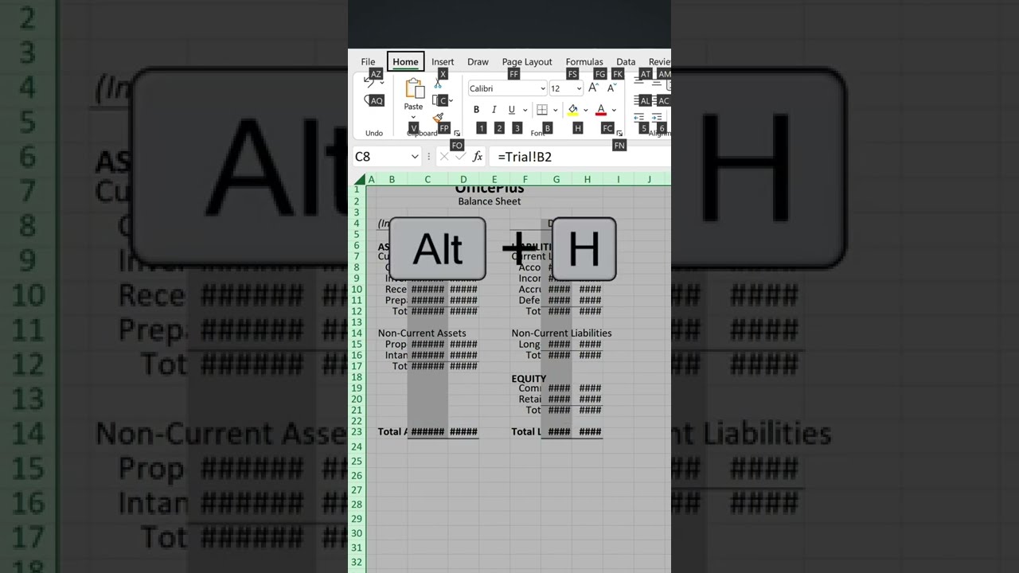This screenshot has width=1019, height=573.
Task: Open the Copy options dropdown arrow
Action: pos(451,101)
